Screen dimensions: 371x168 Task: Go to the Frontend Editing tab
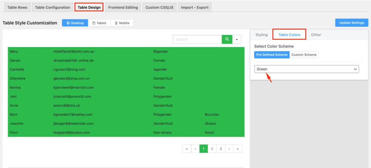(x=122, y=7)
